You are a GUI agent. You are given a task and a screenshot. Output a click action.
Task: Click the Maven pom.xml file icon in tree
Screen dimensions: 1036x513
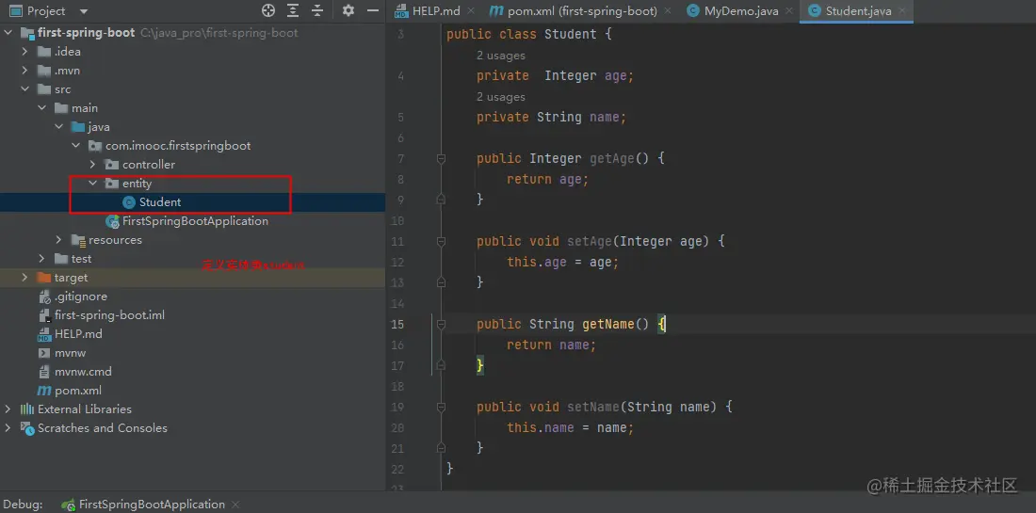[x=44, y=391]
